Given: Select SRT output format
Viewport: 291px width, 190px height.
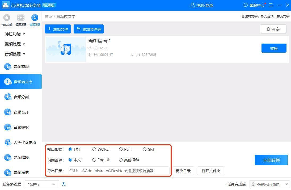Looking at the screenshot, I should click(x=145, y=149).
